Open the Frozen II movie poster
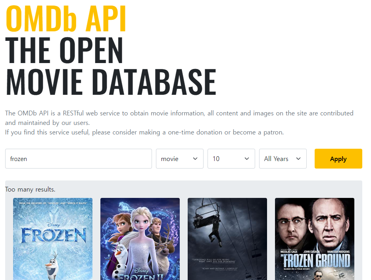371x280 pixels. click(x=140, y=239)
